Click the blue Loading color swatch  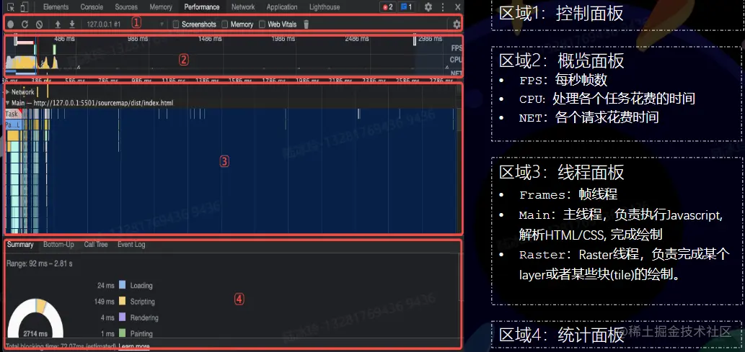[x=122, y=285]
